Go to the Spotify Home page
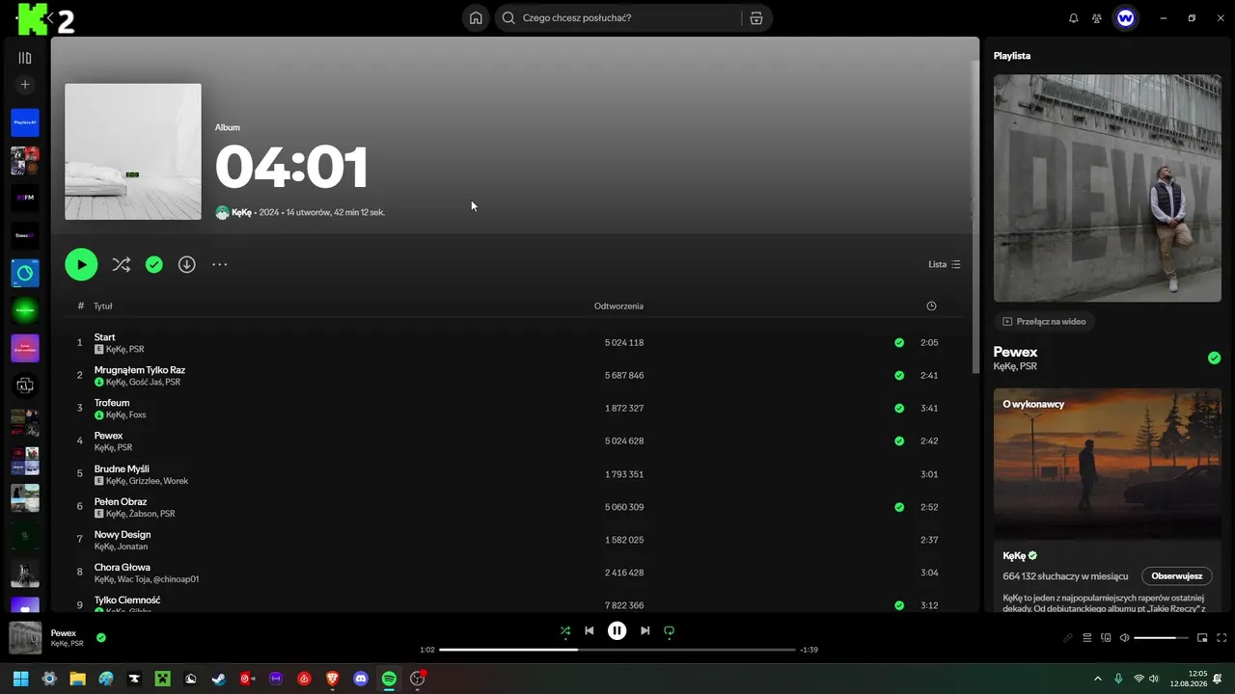 tap(476, 17)
